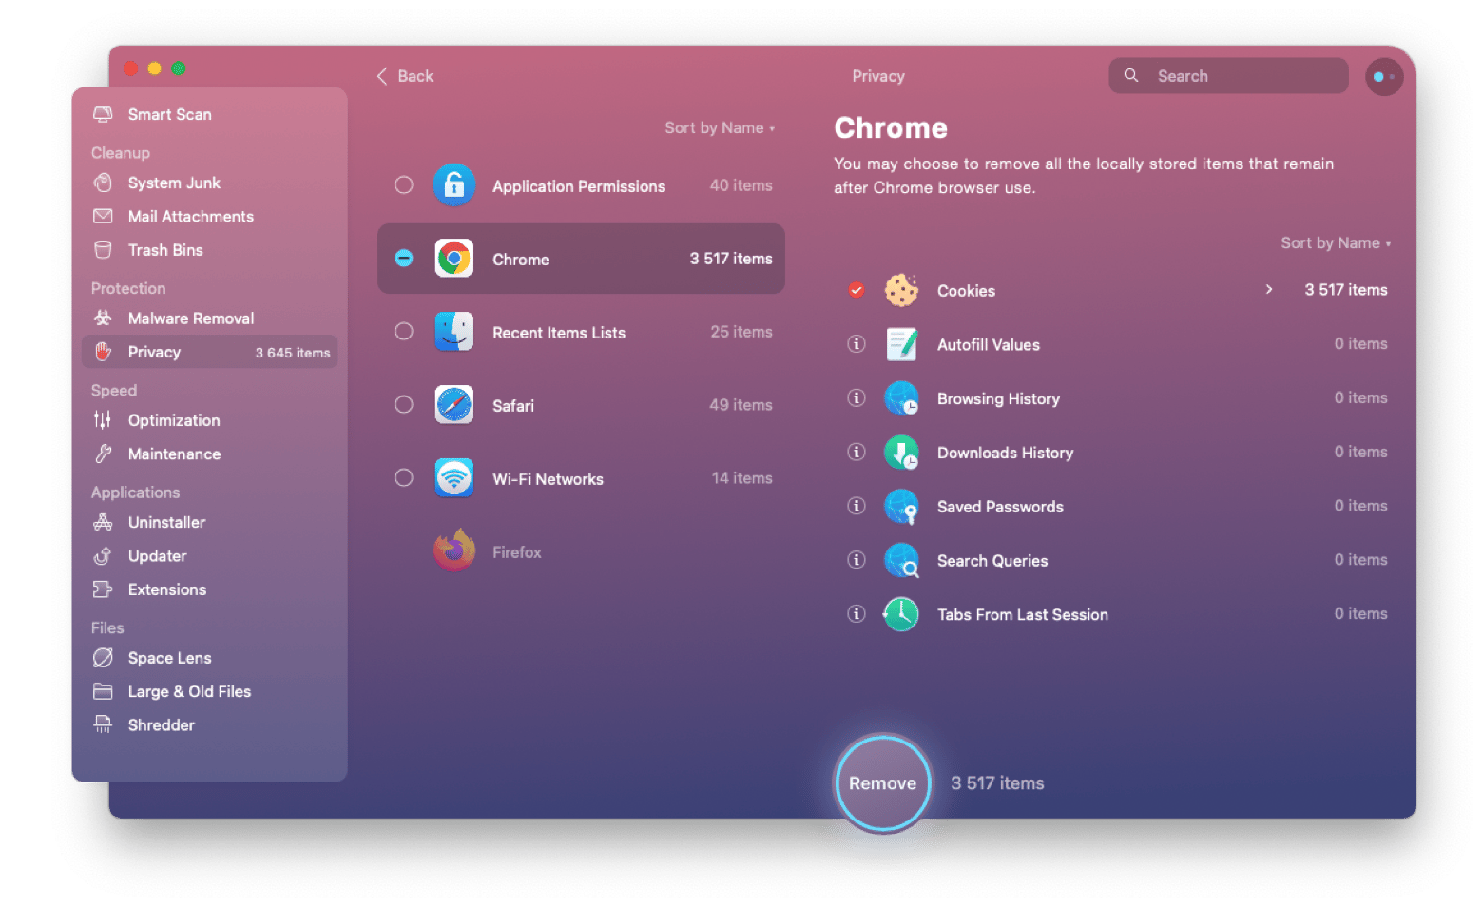Select the Safari radio circle
Image resolution: width=1483 pixels, height=907 pixels.
pyautogui.click(x=404, y=405)
